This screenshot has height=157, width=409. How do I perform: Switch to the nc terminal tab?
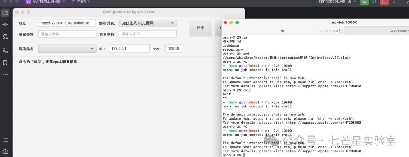(x=283, y=31)
